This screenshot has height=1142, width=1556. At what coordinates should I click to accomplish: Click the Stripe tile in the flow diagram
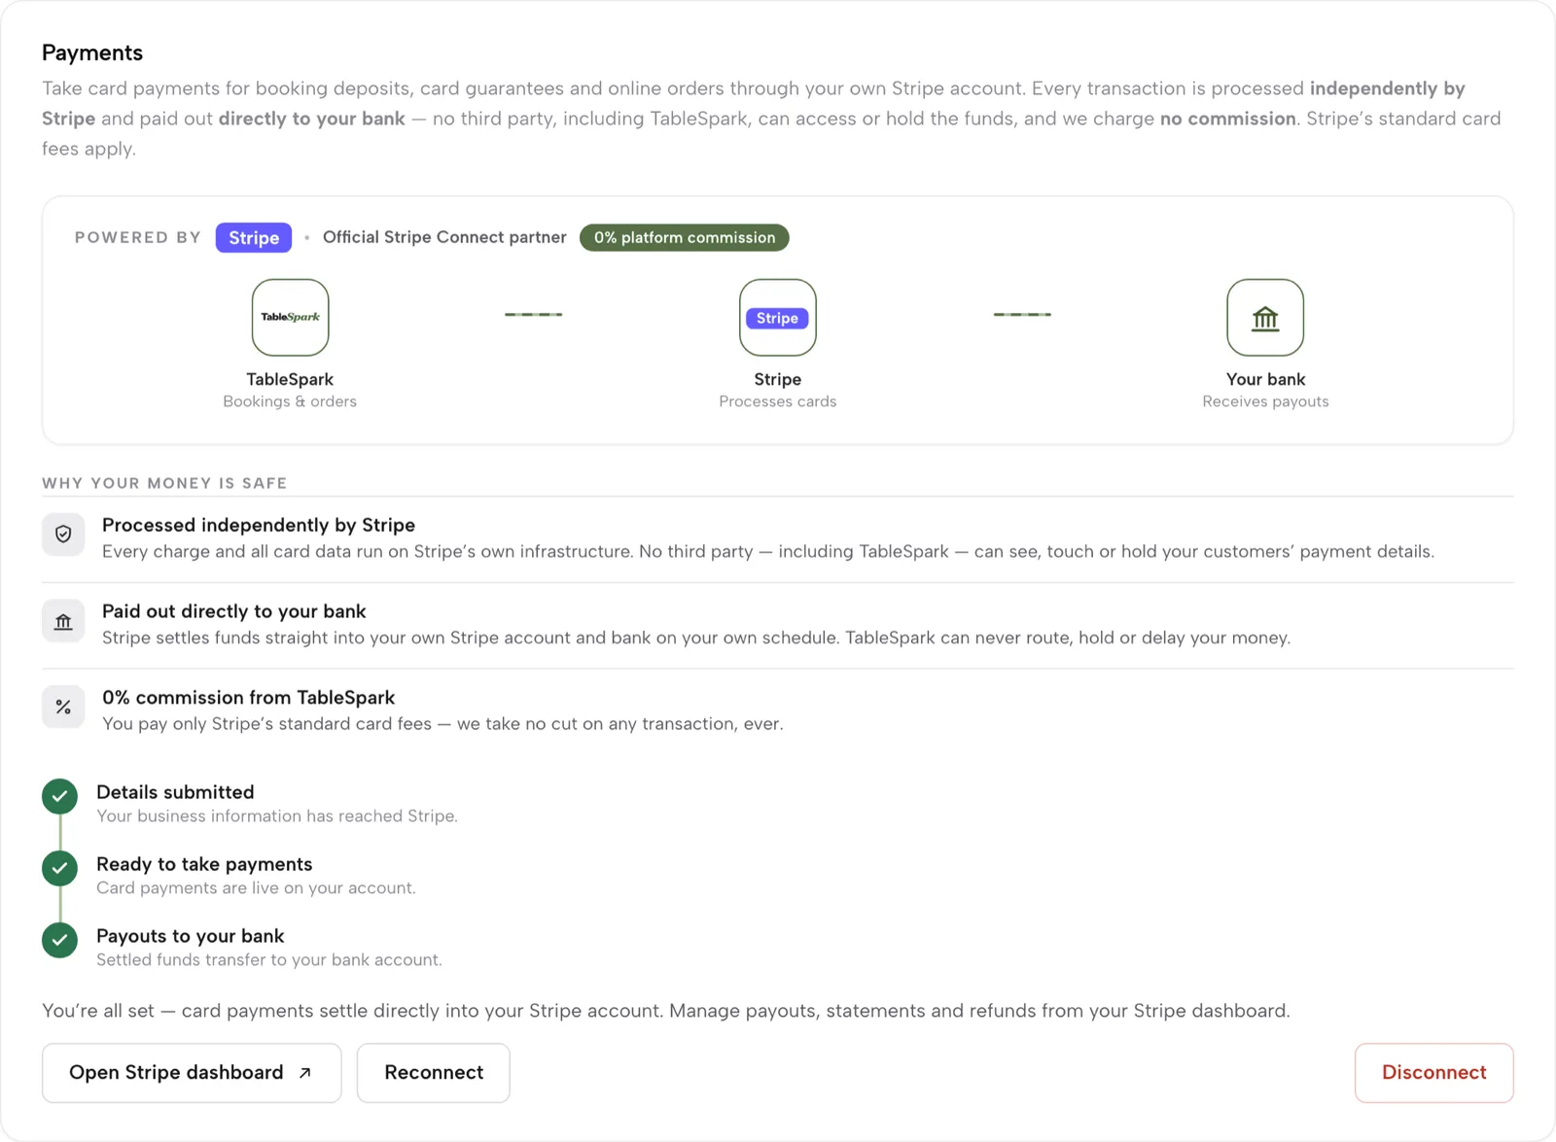777,318
